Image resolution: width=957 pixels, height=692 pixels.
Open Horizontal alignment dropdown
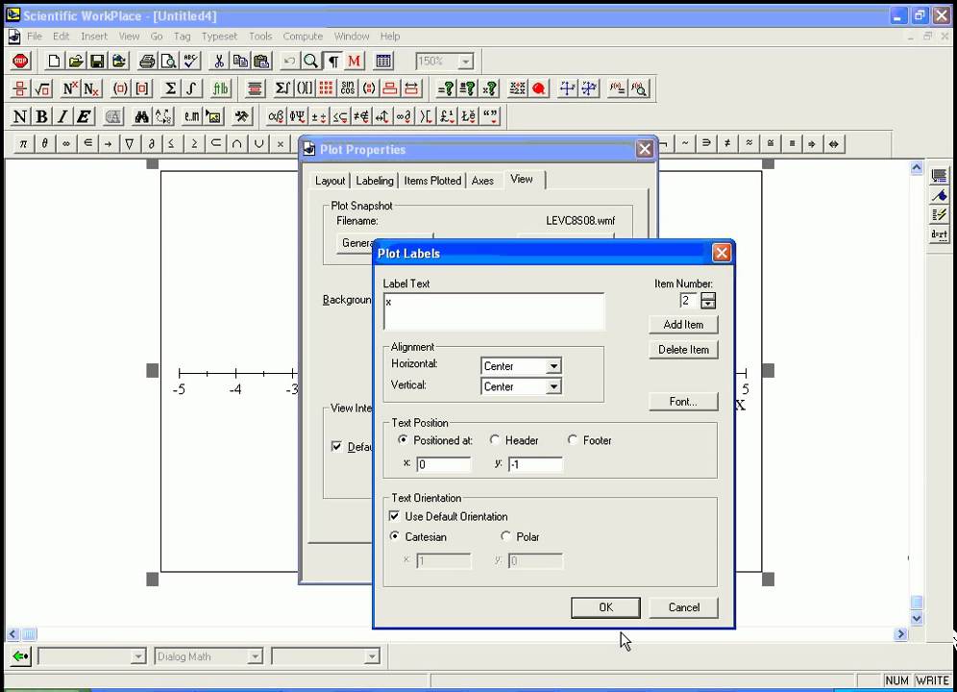click(552, 366)
